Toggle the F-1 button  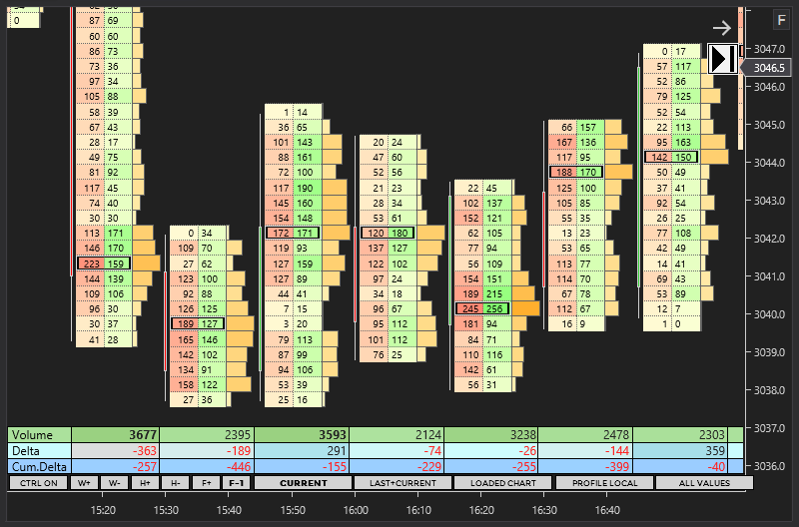click(x=237, y=483)
